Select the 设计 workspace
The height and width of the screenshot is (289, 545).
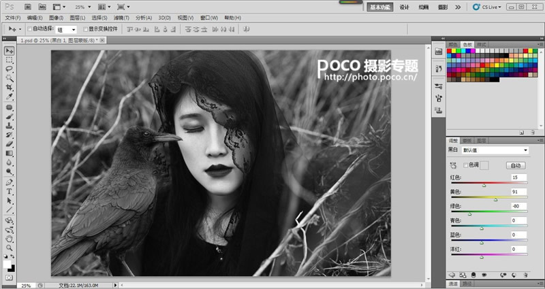(404, 7)
